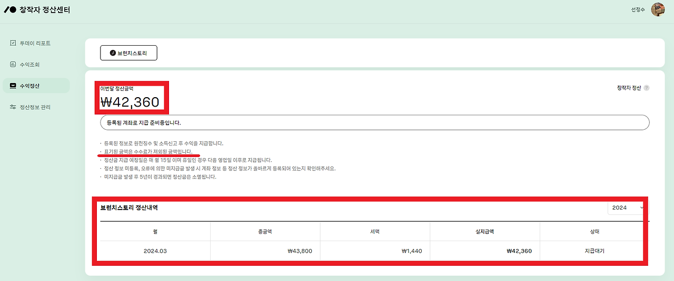674x281 pixels.
Task: Click the 실지급액 column header
Action: pyautogui.click(x=485, y=231)
